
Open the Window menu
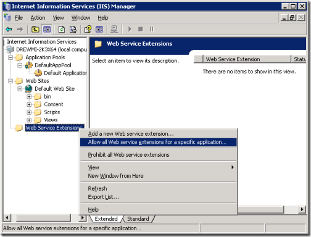[81, 18]
